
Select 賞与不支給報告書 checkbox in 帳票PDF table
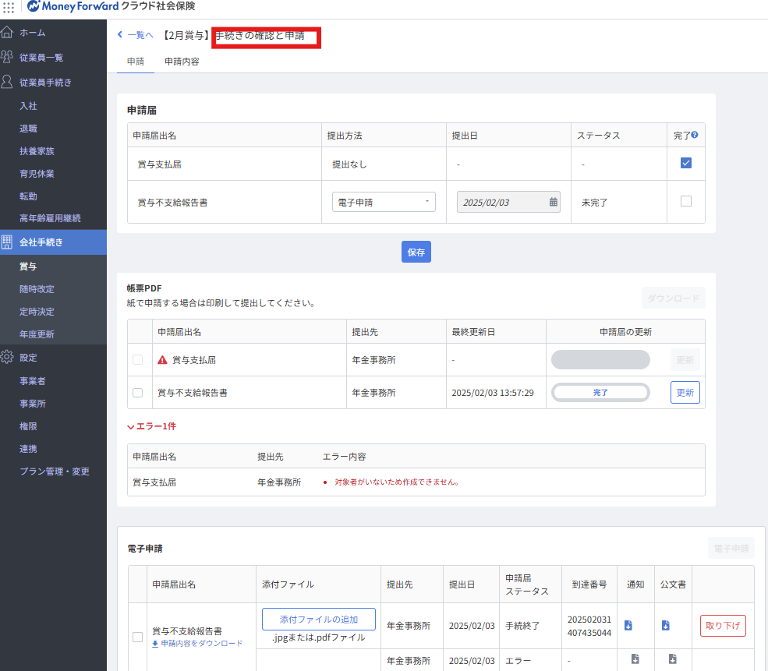138,393
